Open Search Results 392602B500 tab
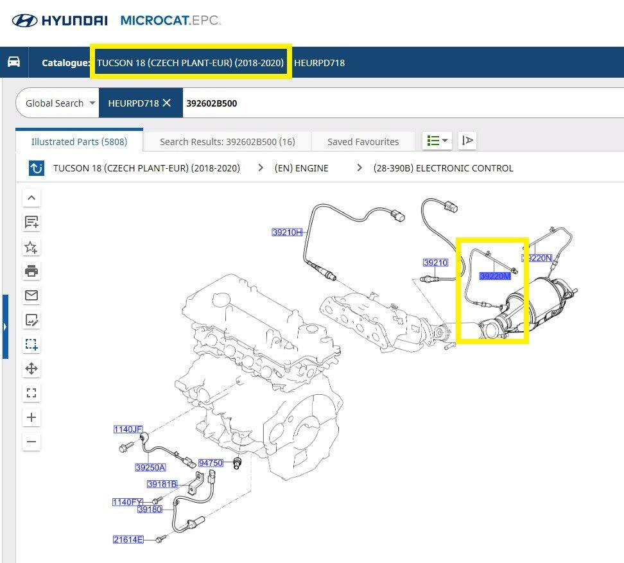Viewport: 624px width, 563px height. 227,142
